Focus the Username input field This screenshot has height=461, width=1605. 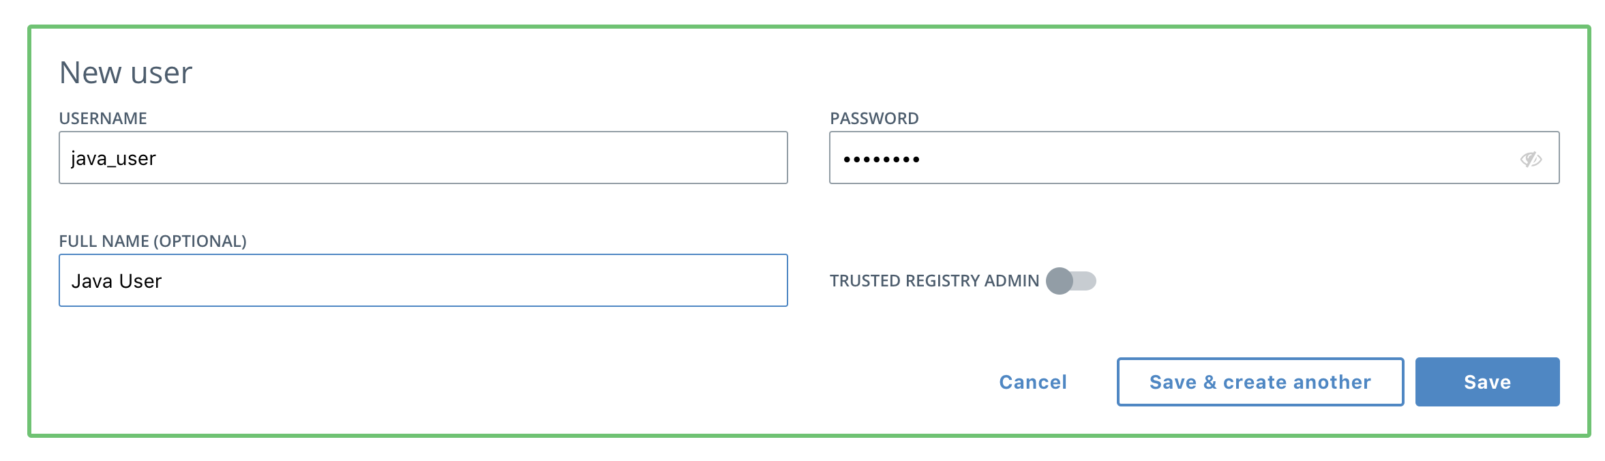423,158
